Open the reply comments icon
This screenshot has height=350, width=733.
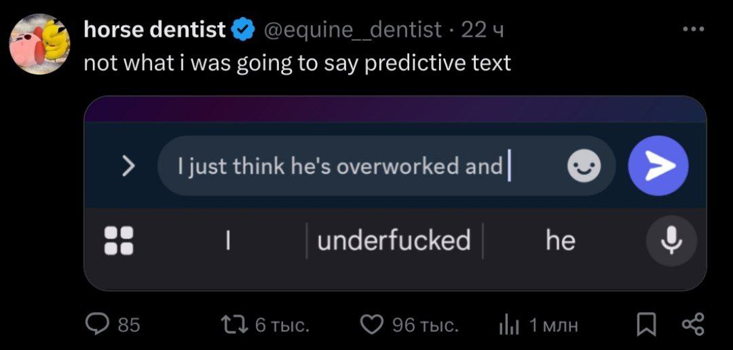pyautogui.click(x=97, y=326)
